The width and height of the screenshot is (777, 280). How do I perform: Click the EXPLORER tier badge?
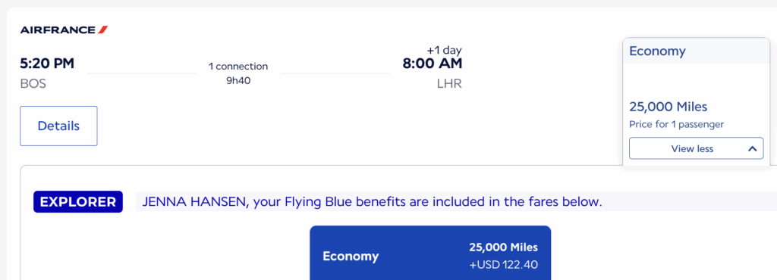(78, 202)
